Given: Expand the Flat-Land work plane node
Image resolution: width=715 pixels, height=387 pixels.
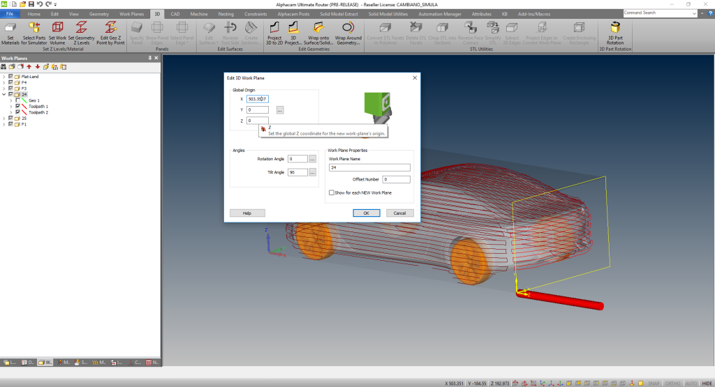Looking at the screenshot, I should point(3,76).
